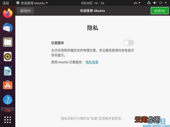Image resolution: width=170 pixels, height=127 pixels.
Task: Open Ubuntu Software store icon
Action: [x=8, y=85]
